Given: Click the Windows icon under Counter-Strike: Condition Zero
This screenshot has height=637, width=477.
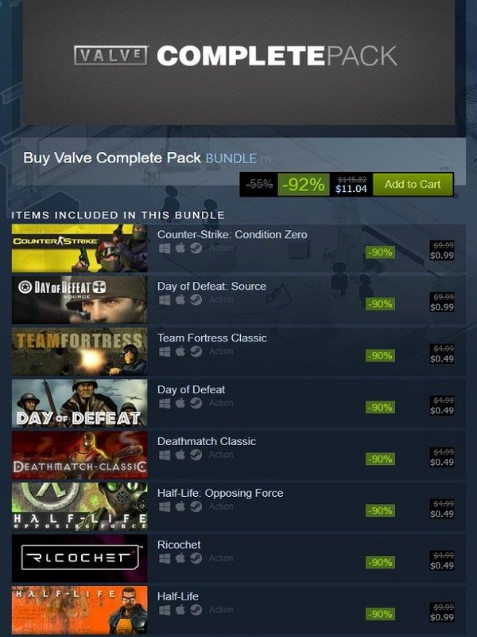Looking at the screenshot, I should pos(165,248).
